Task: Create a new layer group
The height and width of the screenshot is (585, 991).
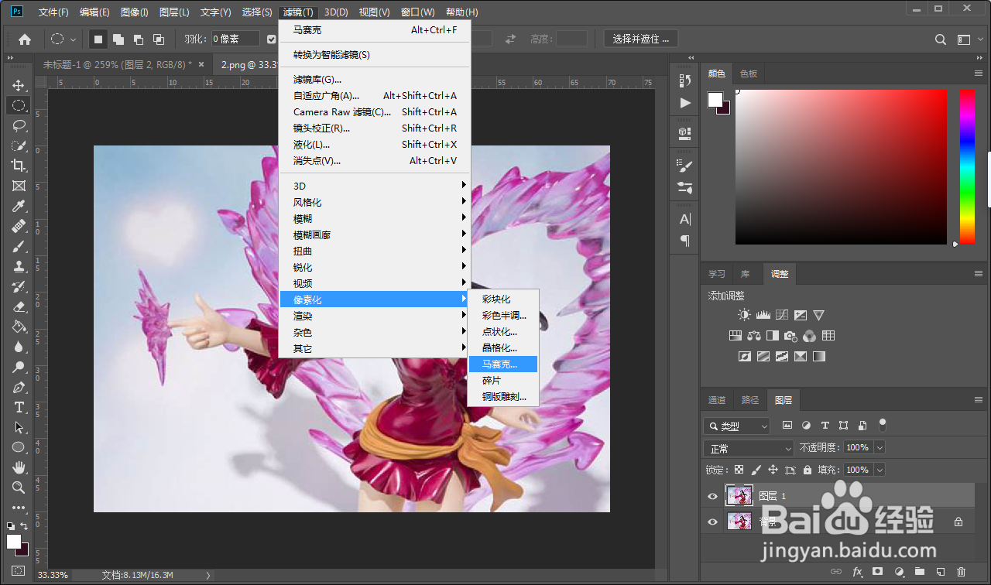Action: coord(920,572)
